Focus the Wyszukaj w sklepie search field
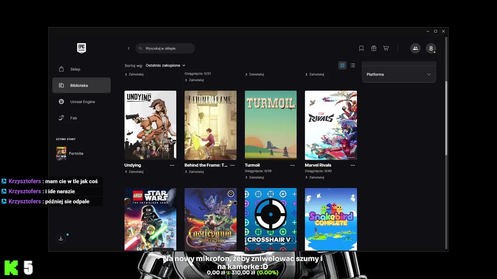The width and height of the screenshot is (497, 279). click(165, 48)
